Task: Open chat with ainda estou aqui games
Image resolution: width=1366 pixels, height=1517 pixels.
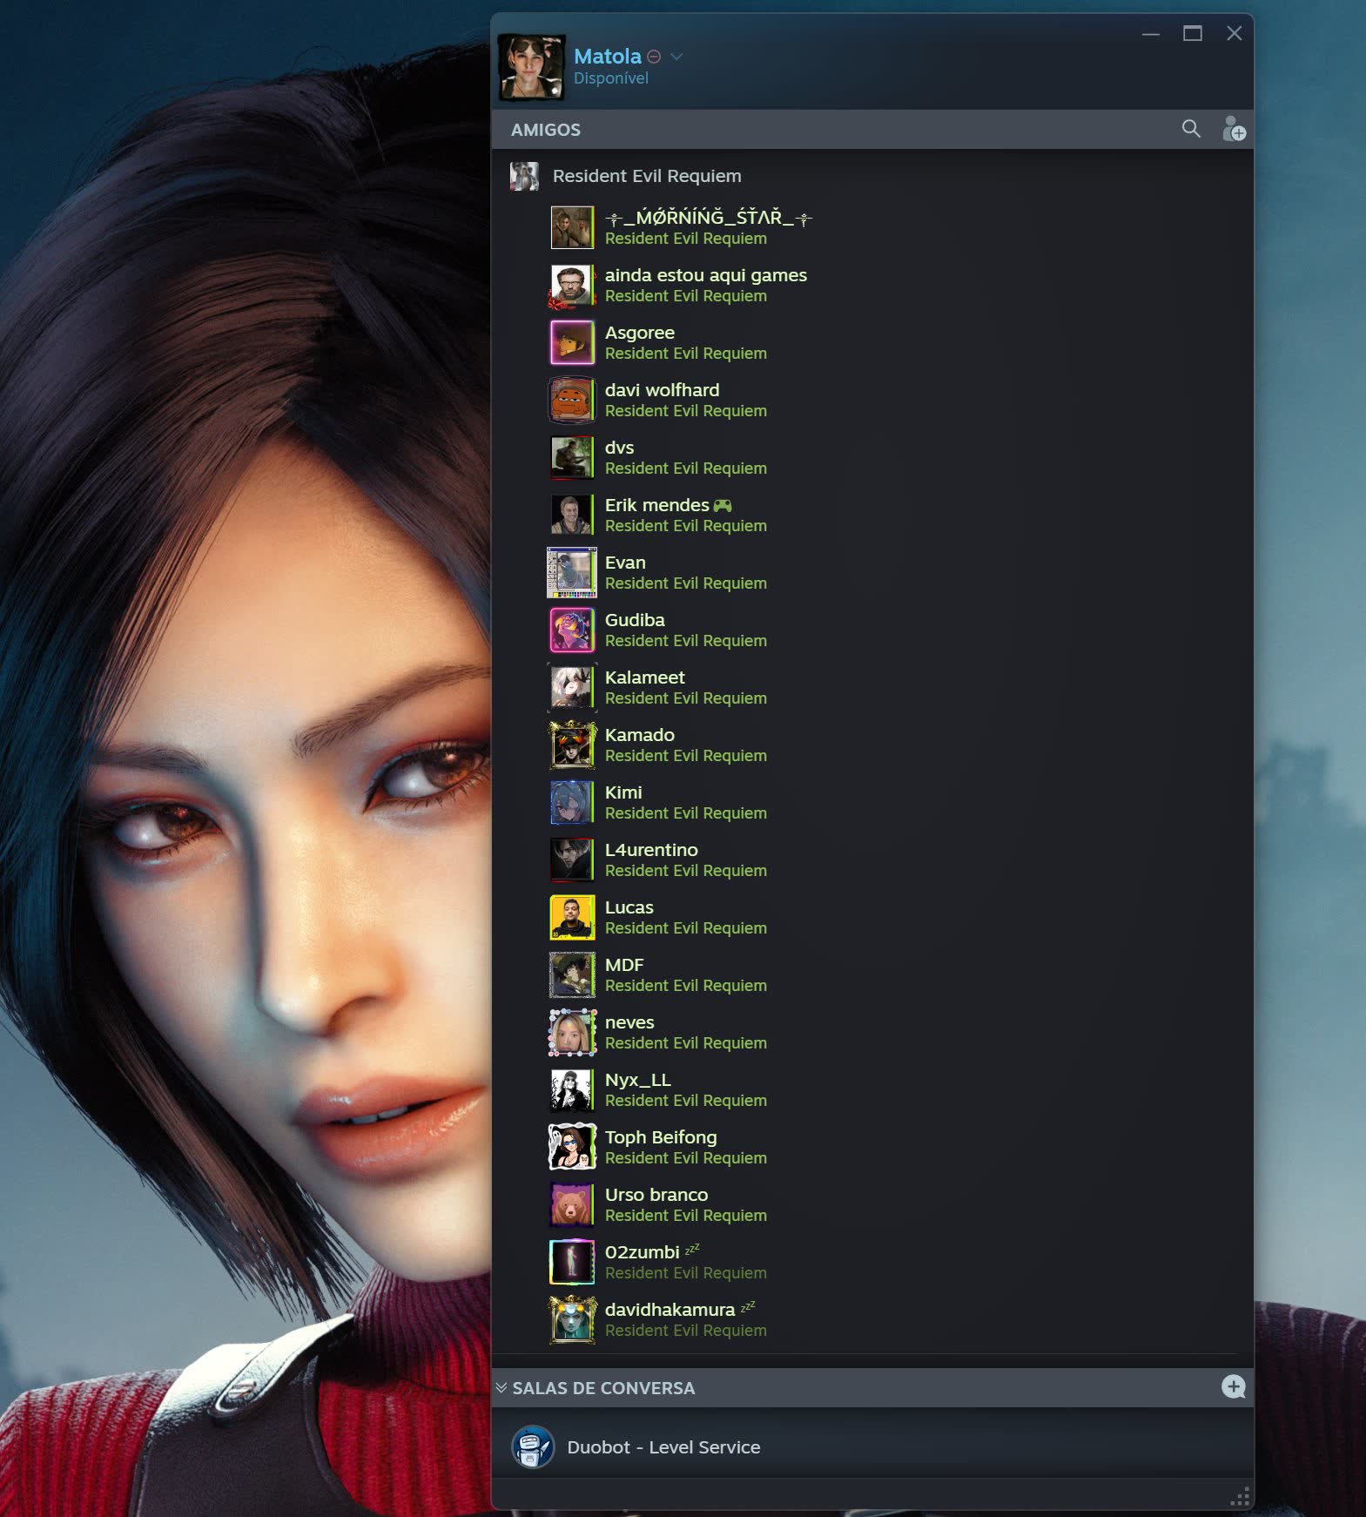Action: 872,285
